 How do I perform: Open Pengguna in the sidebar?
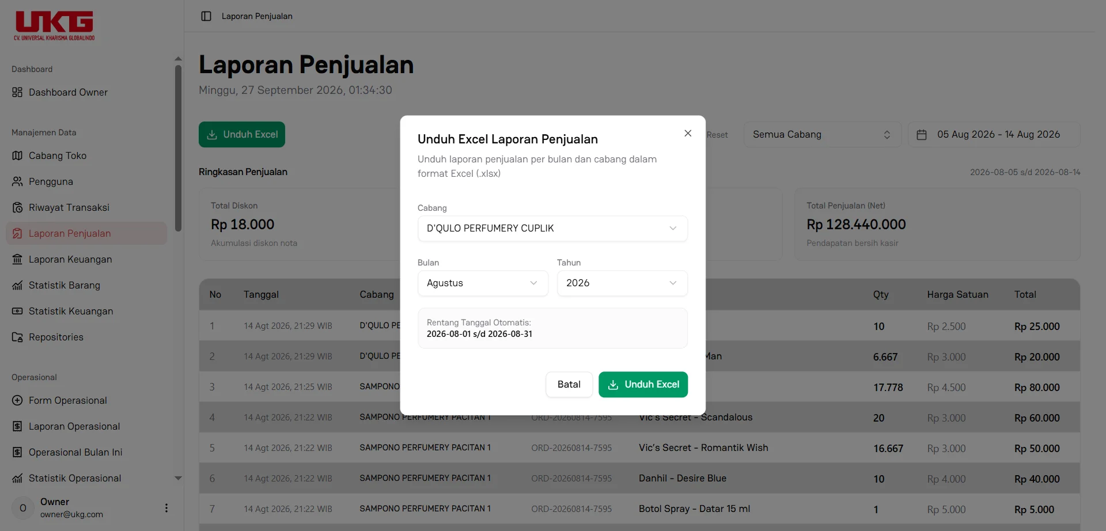pyautogui.click(x=86, y=181)
